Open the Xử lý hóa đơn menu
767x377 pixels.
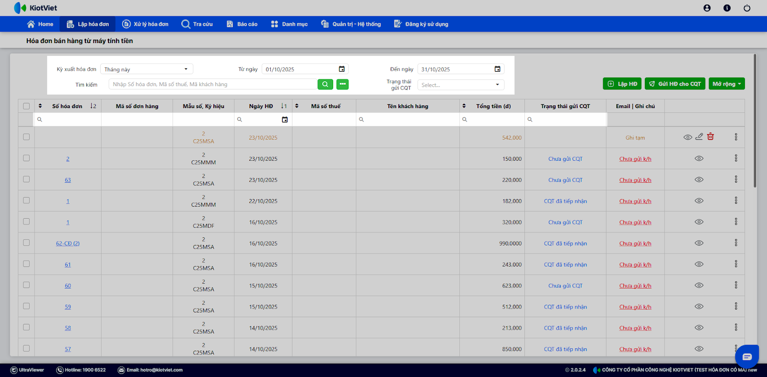145,24
